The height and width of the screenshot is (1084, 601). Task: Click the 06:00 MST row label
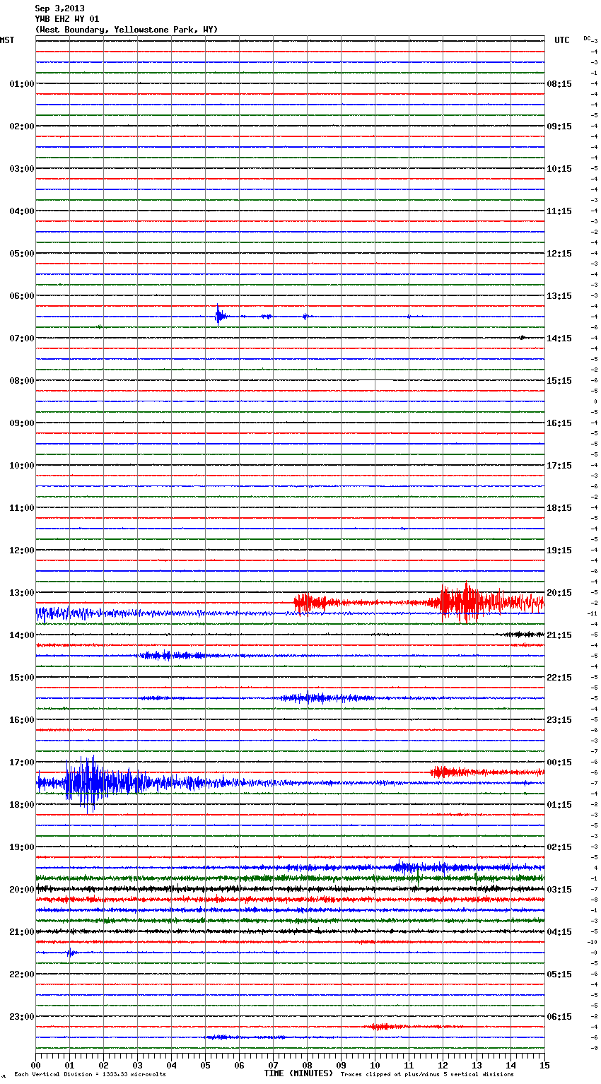point(22,296)
